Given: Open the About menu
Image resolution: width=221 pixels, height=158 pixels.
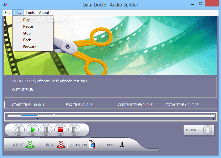Looking at the screenshot, I should 44,13.
